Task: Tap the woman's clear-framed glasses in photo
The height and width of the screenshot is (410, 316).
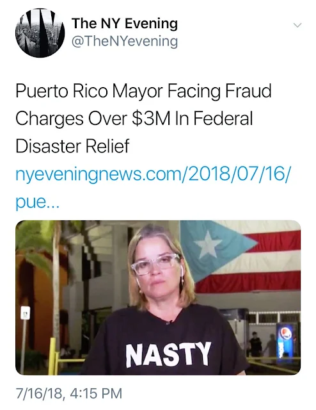Action: [x=155, y=264]
